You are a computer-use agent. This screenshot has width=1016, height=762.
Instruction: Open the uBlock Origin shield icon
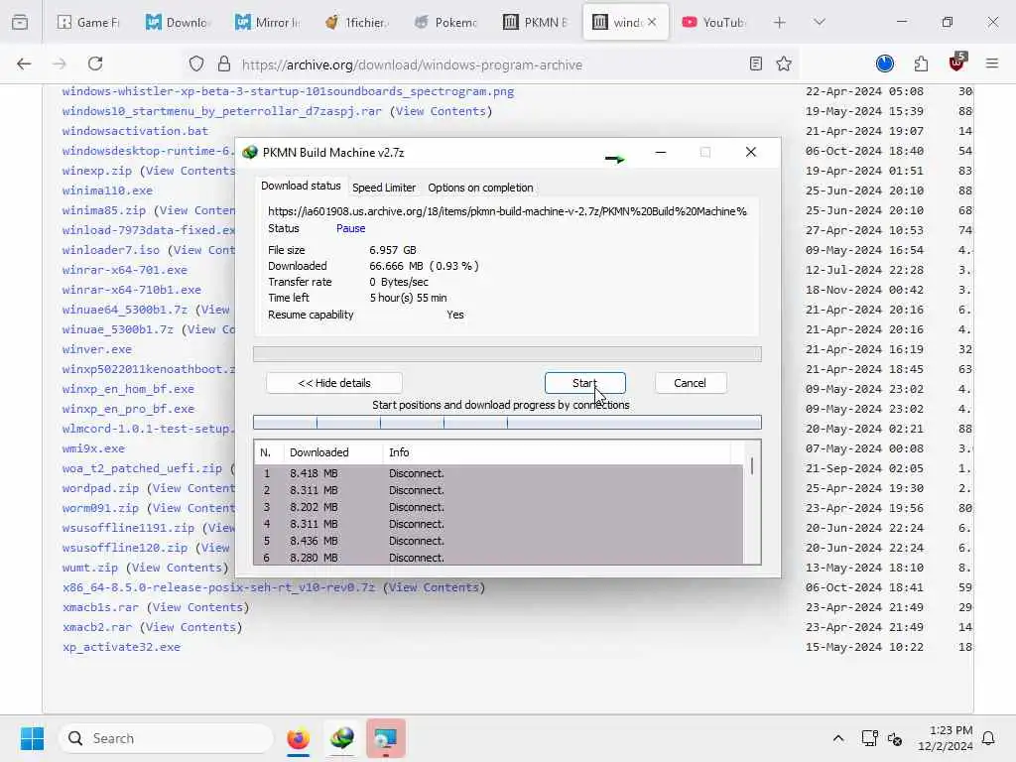click(957, 63)
